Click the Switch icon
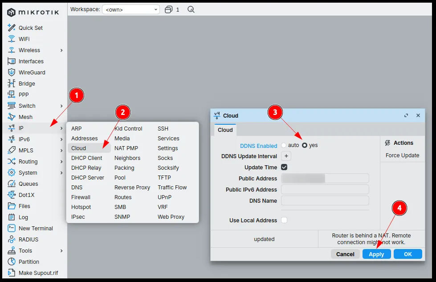Image resolution: width=436 pixels, height=282 pixels. pyautogui.click(x=12, y=106)
